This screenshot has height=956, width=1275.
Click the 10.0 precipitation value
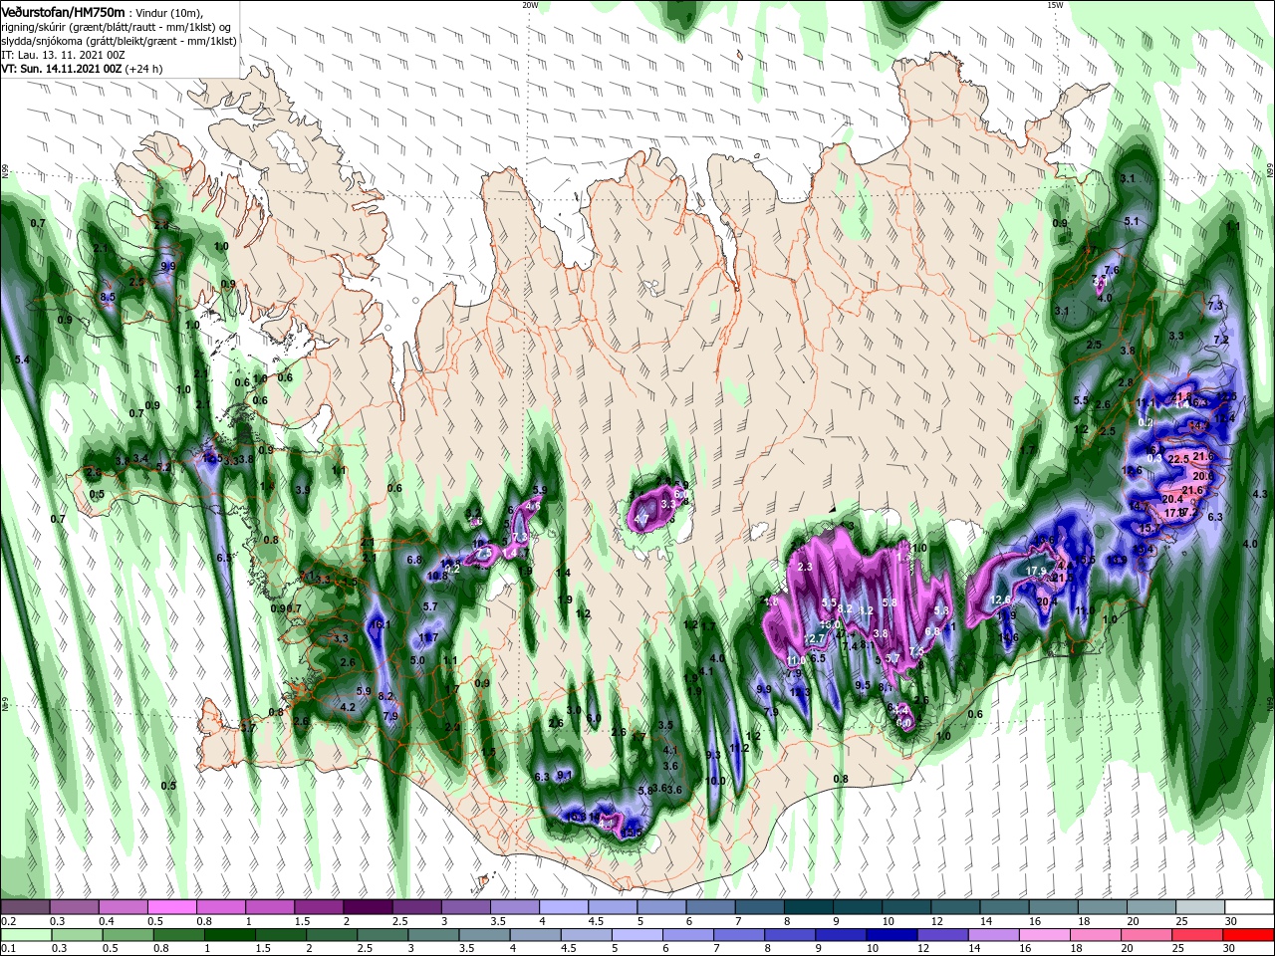point(716,781)
